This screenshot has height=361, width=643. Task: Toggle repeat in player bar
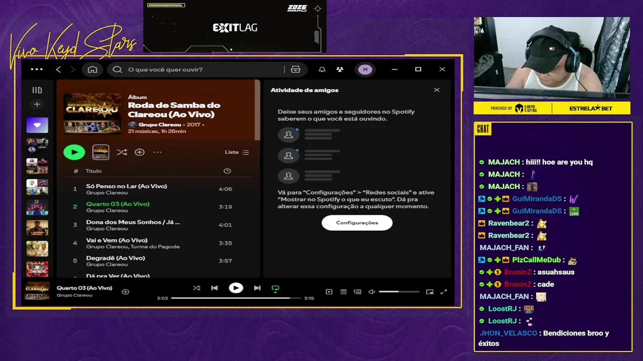point(275,288)
